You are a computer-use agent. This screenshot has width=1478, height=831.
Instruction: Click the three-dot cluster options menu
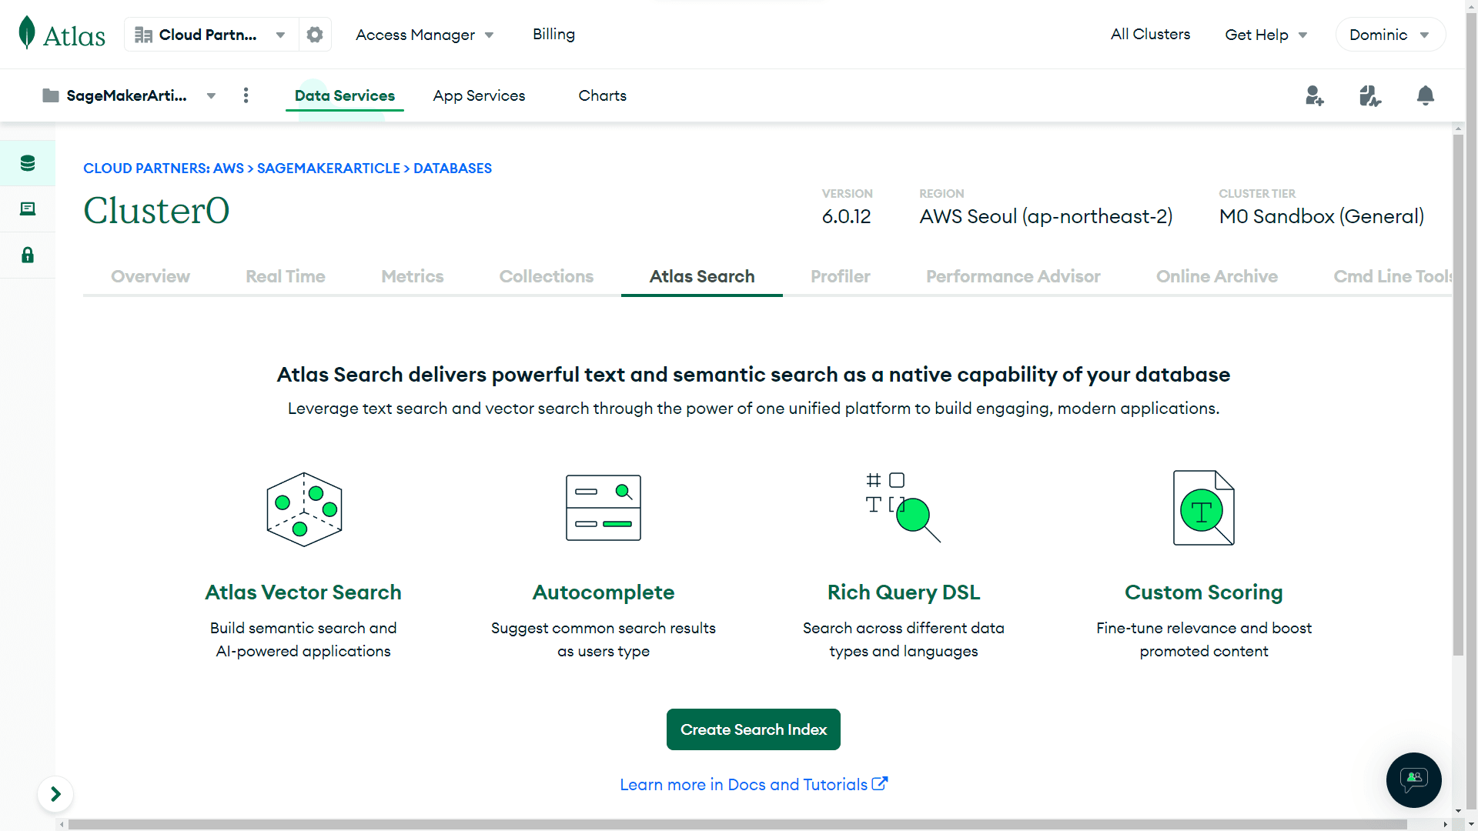tap(246, 95)
